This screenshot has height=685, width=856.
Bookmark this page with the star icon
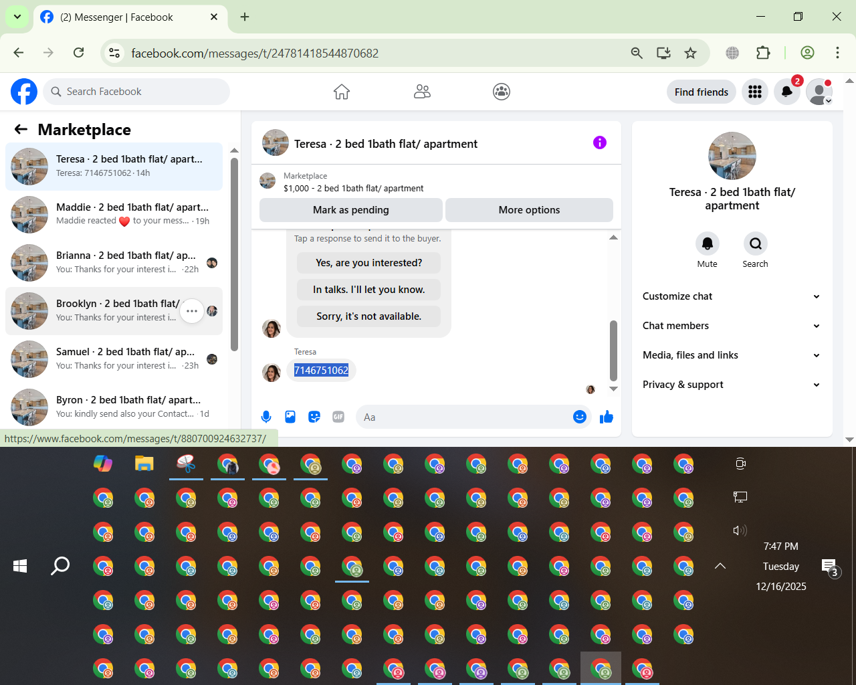click(x=690, y=53)
